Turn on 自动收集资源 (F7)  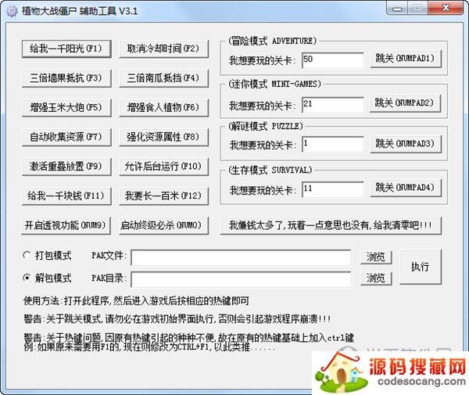pyautogui.click(x=66, y=137)
